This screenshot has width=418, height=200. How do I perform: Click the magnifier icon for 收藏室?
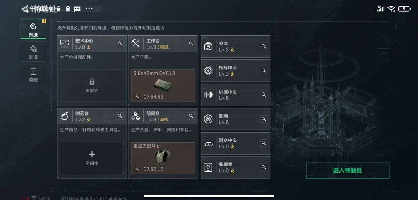tap(264, 167)
